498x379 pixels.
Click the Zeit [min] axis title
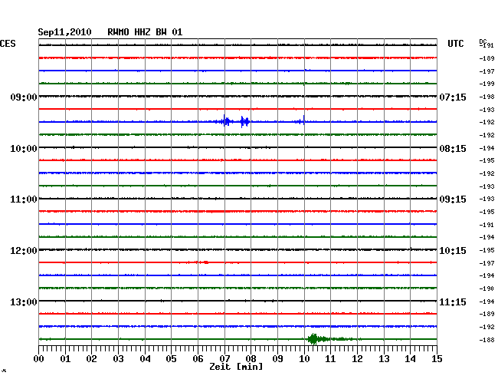coord(236,367)
